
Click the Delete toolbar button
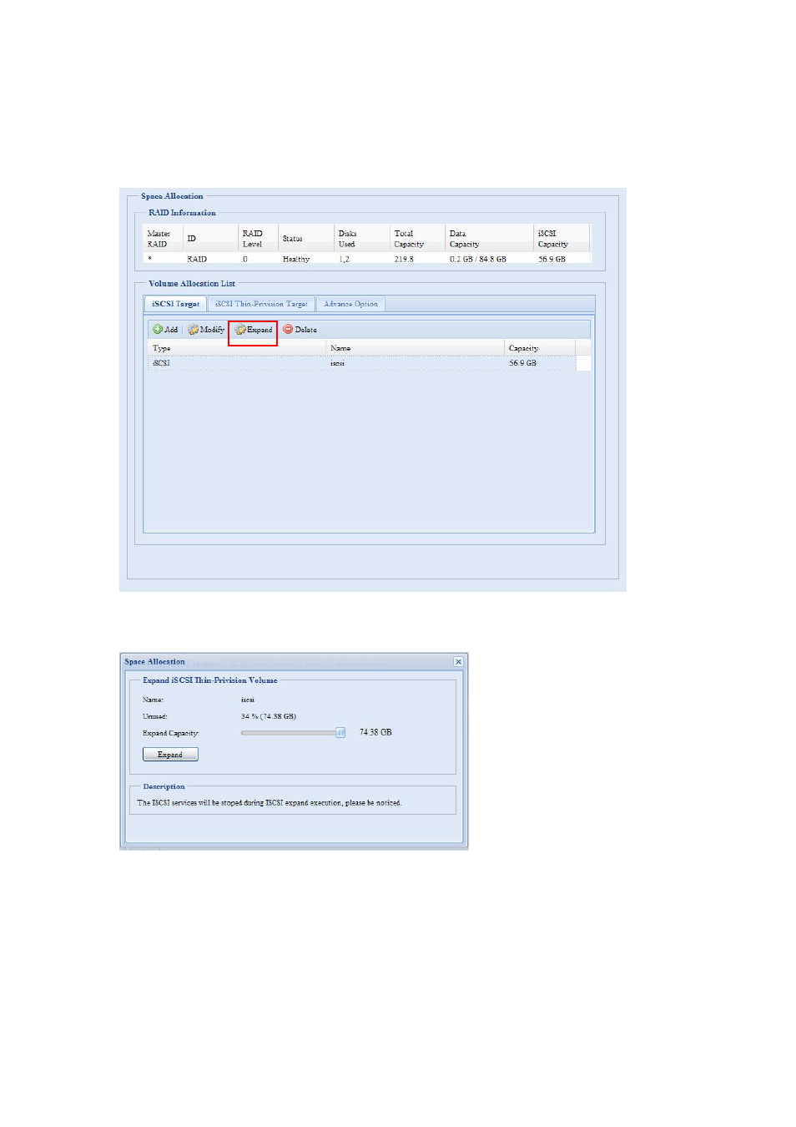tap(300, 330)
